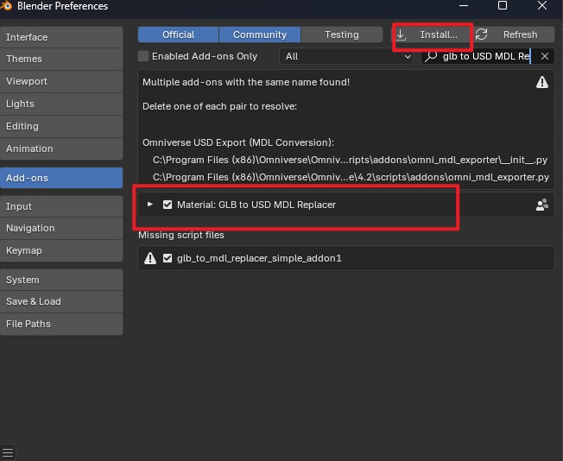This screenshot has height=461, width=563.
Task: Open the All category filter dropdown
Action: tap(347, 56)
